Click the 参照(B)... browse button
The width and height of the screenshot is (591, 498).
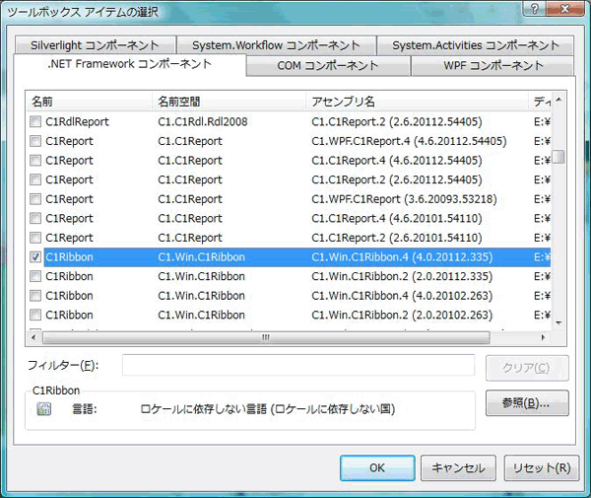tap(527, 403)
